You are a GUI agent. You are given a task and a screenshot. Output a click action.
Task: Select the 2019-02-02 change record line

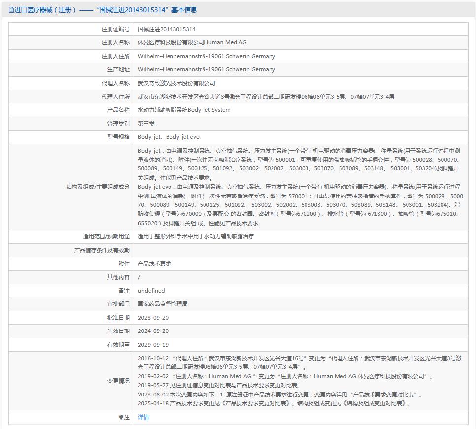pos(285,376)
